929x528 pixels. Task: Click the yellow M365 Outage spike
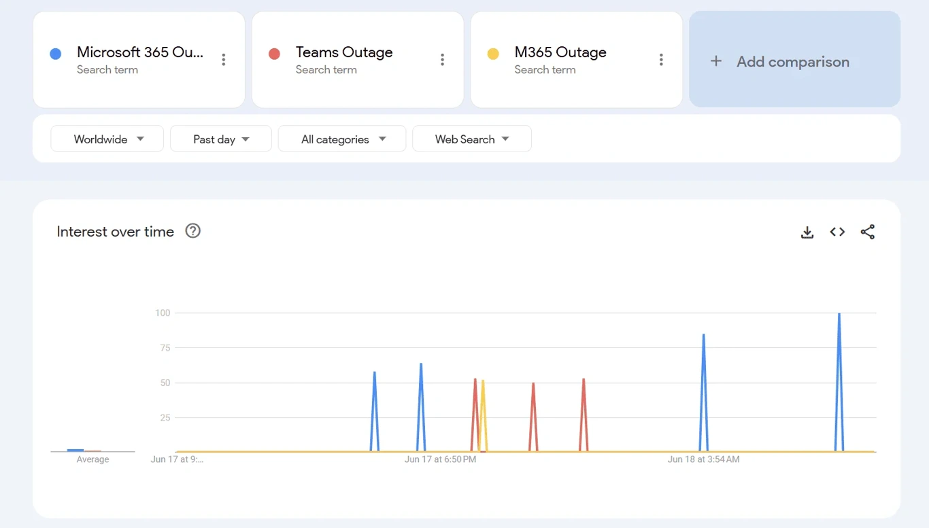[x=483, y=416]
